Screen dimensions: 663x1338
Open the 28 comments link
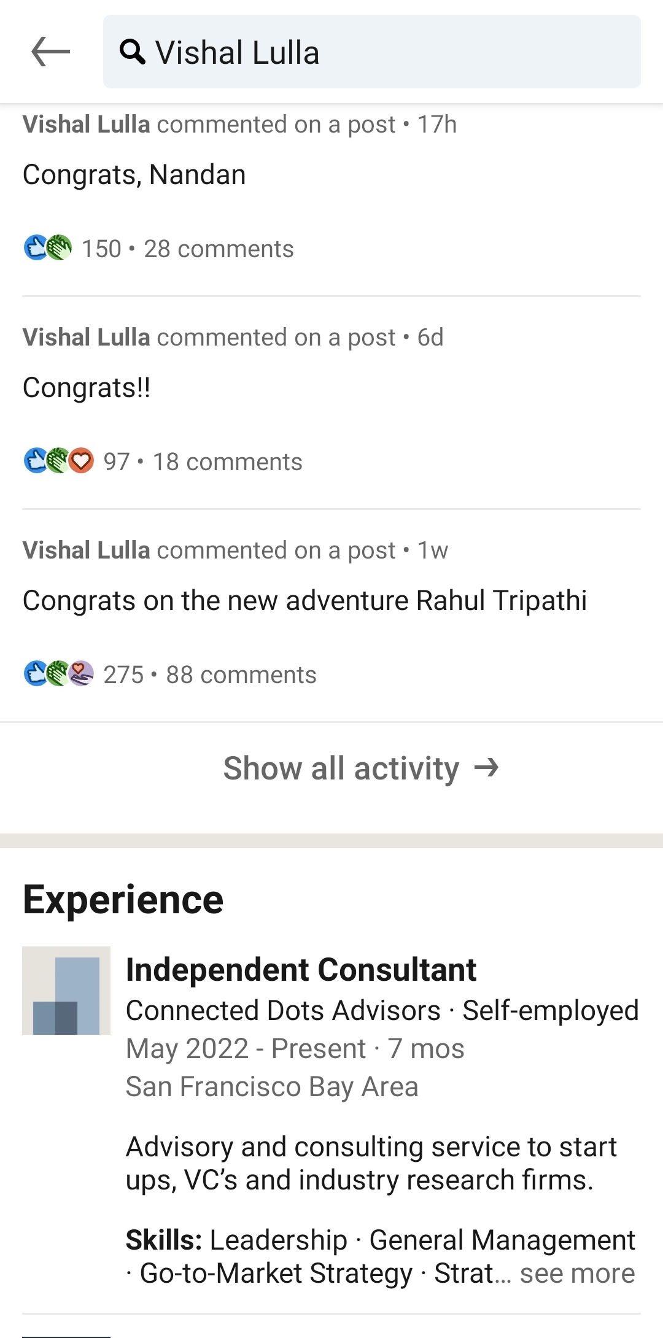coord(219,249)
